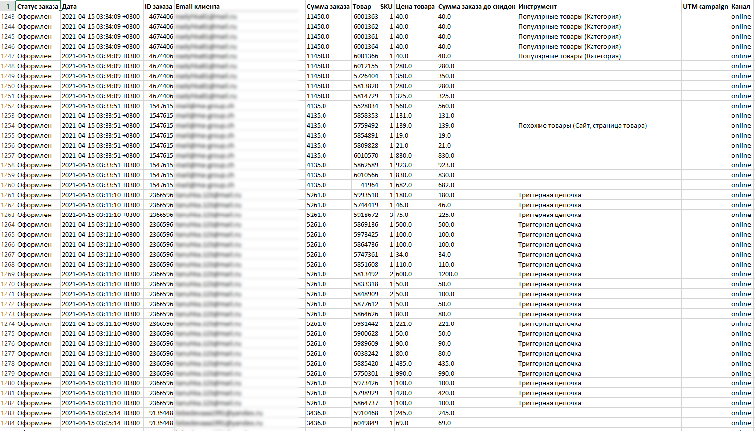Image resolution: width=755 pixels, height=431 pixels.
Task: Select the "Сумма заказа до скидок" header
Action: click(x=477, y=6)
